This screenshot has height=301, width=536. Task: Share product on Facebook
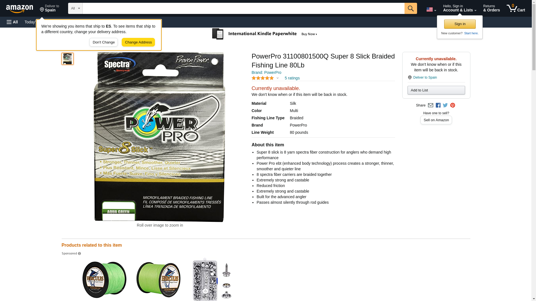coord(438,105)
